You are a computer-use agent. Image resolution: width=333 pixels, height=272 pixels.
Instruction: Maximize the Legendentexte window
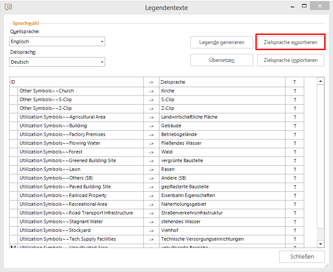[304, 6]
